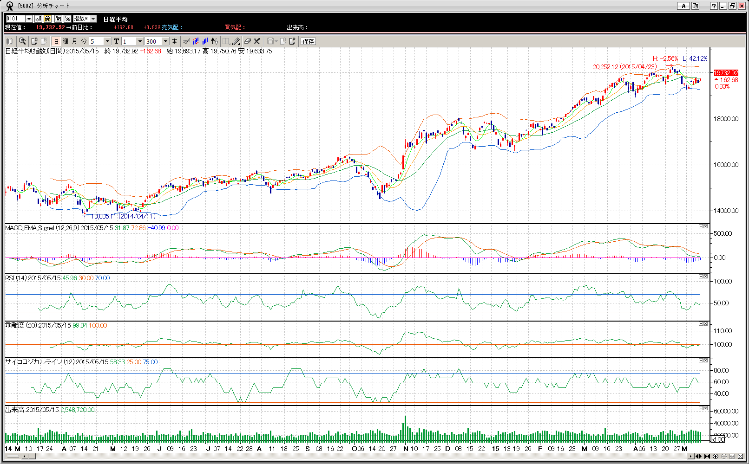Open the stock code 0101 dropdown
The width and height of the screenshot is (749, 464).
coord(29,19)
